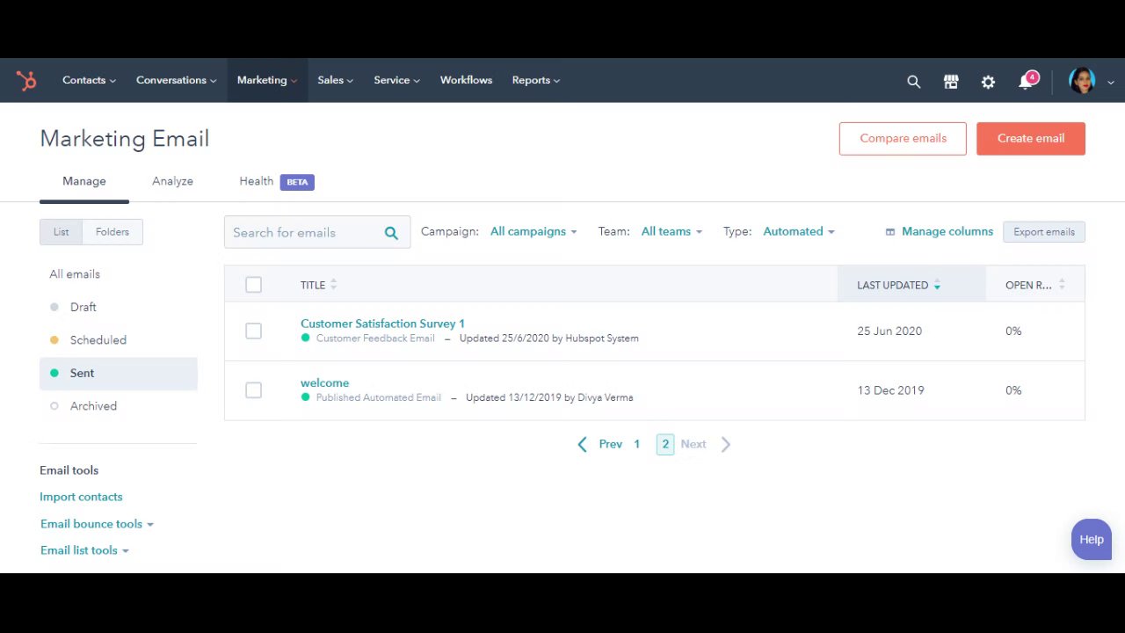This screenshot has height=633, width=1125.
Task: Filter by Draft emails
Action: (83, 307)
